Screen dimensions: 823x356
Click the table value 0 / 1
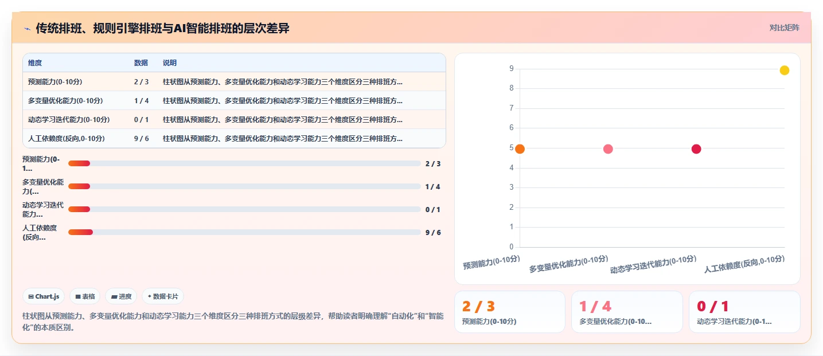(141, 120)
